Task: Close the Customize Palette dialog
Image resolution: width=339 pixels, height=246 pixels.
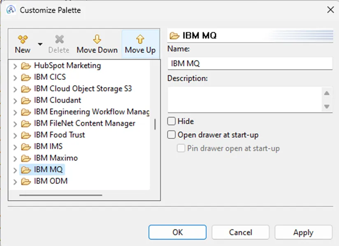Action: click(331, 10)
